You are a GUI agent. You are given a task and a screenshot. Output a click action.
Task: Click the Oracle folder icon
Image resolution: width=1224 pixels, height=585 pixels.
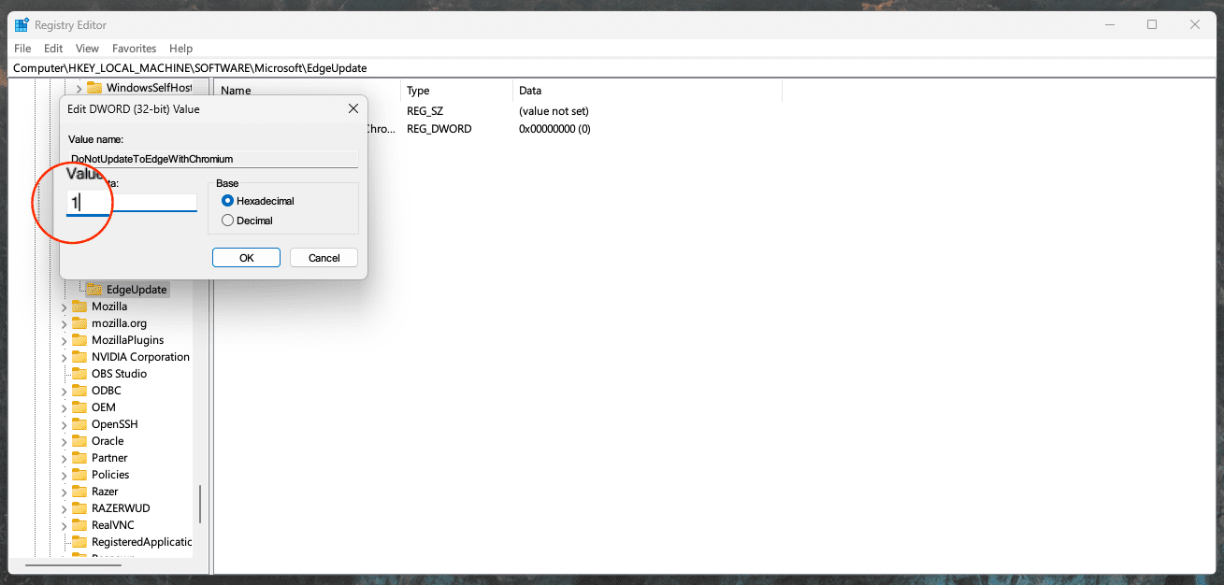coord(79,441)
